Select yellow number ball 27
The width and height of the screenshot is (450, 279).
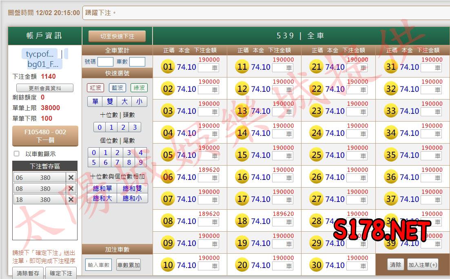click(317, 199)
